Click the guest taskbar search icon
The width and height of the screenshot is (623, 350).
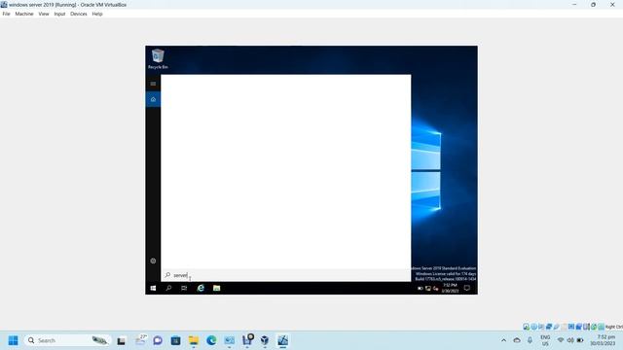point(168,288)
